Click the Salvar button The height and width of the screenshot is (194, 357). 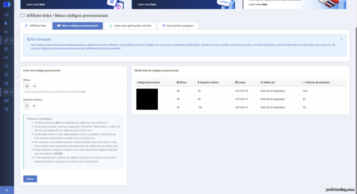(x=30, y=179)
